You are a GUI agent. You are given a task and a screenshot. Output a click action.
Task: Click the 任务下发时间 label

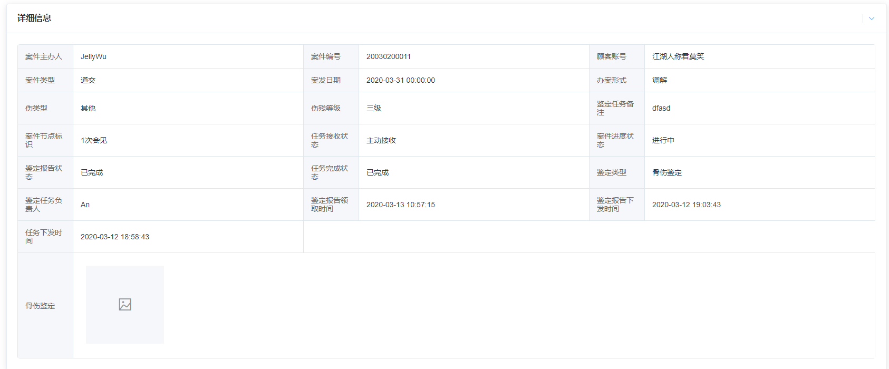(44, 237)
